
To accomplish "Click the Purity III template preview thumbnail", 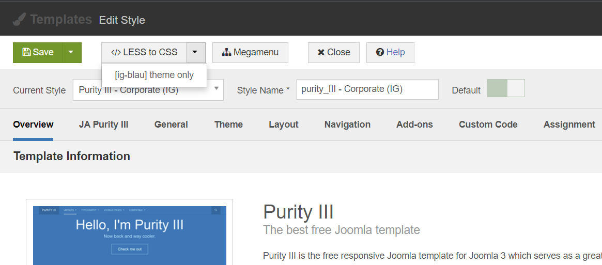I will pos(129,235).
